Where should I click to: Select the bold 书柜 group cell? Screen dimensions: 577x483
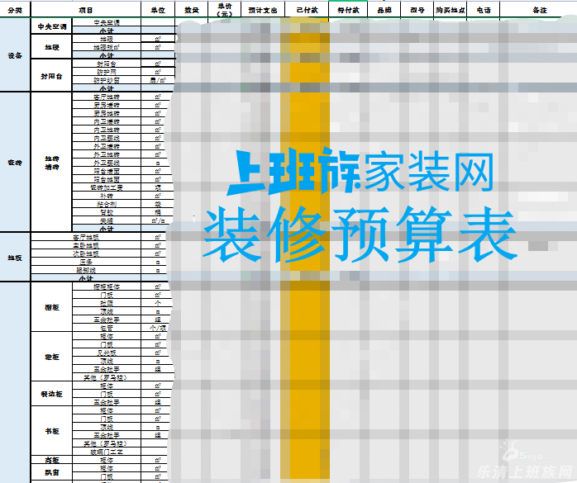pyautogui.click(x=51, y=431)
